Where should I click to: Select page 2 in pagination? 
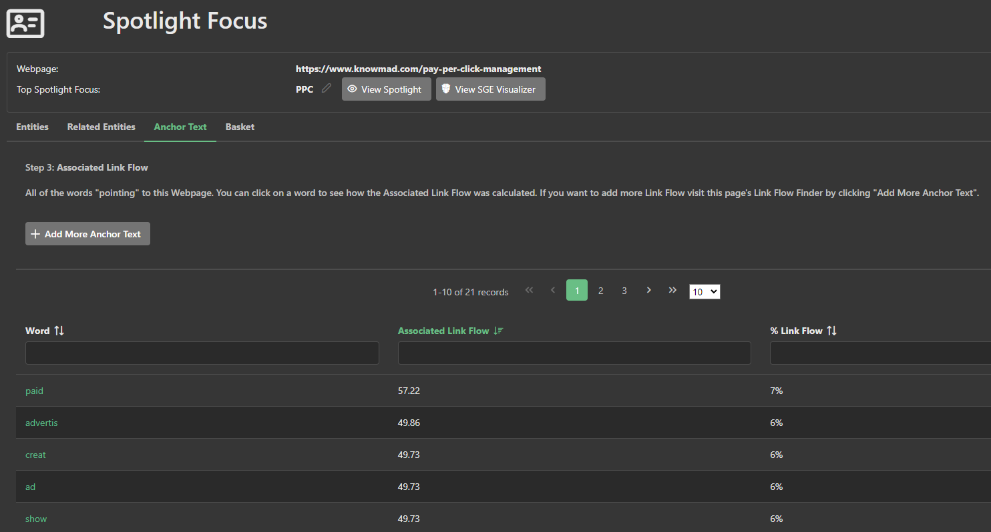click(x=600, y=291)
